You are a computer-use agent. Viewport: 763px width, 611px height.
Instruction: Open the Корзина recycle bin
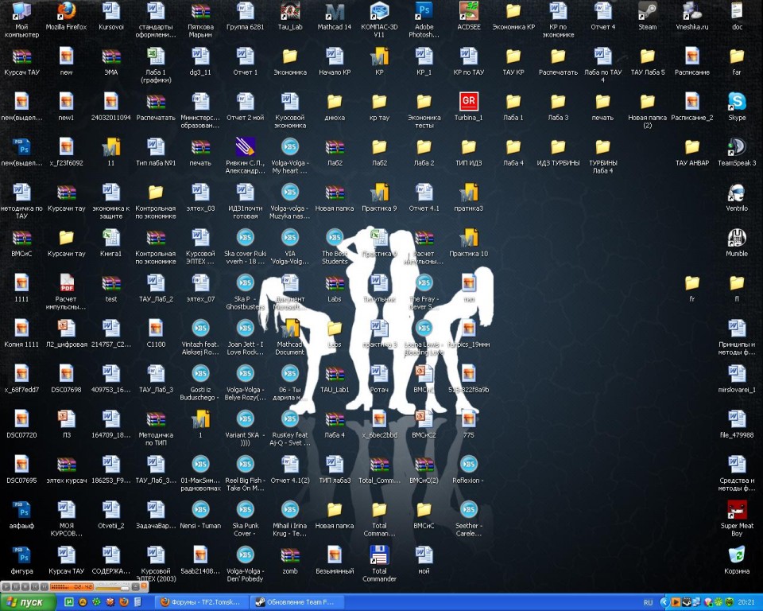click(737, 560)
